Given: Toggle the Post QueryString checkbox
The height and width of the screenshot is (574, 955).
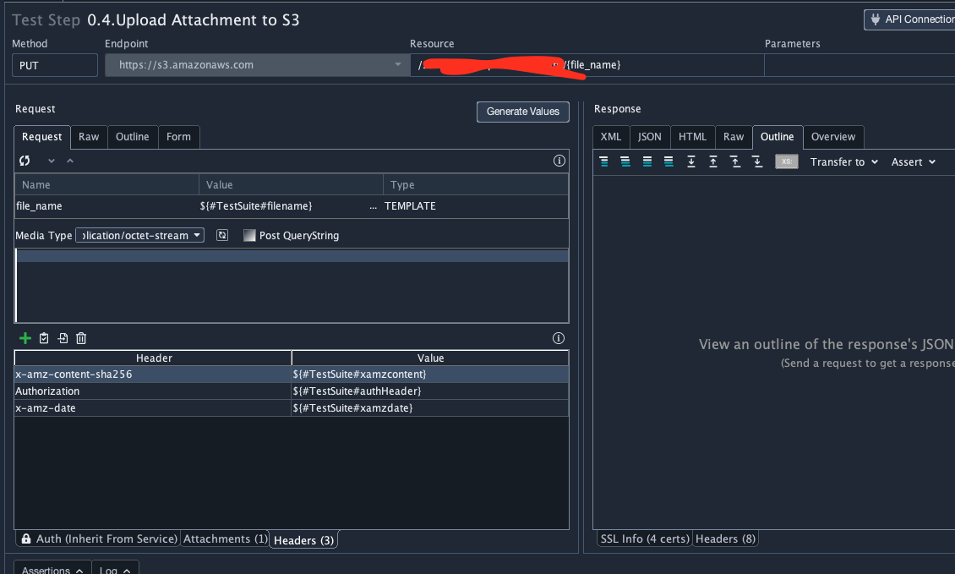Looking at the screenshot, I should coord(249,236).
